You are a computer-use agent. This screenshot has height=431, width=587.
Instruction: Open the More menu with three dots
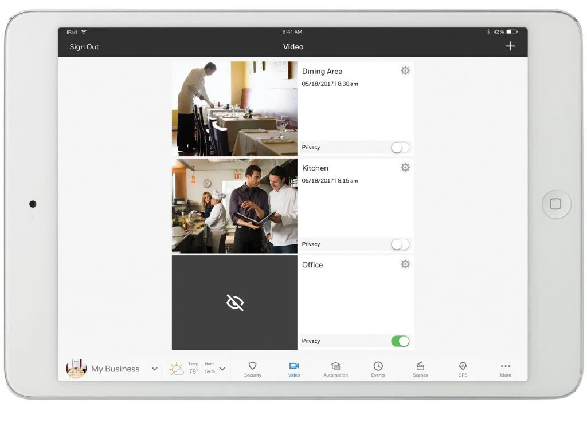[505, 369]
